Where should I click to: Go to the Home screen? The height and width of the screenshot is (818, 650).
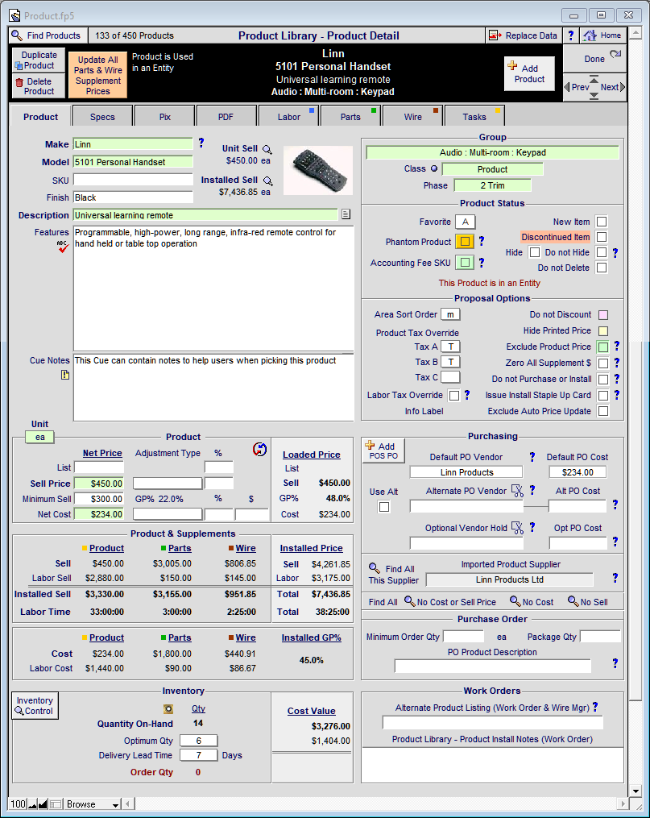[x=602, y=35]
